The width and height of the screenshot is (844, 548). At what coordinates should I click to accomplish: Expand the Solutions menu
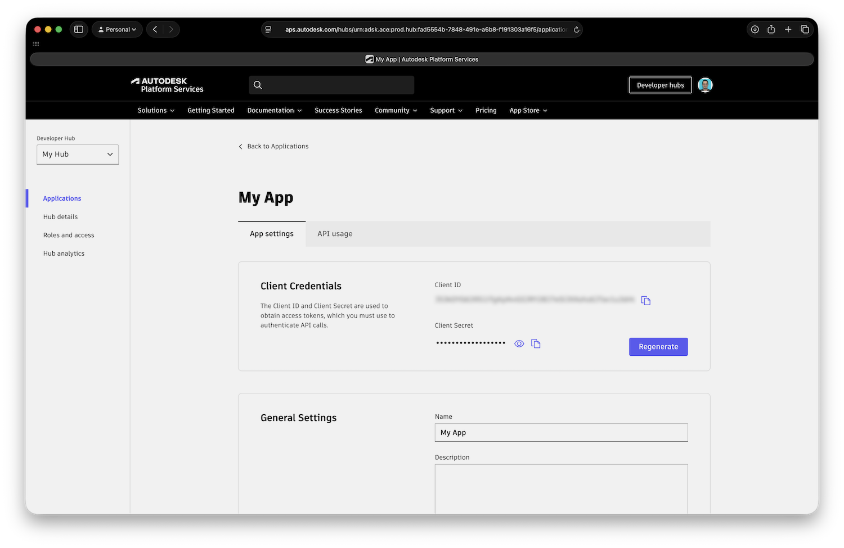[x=156, y=111]
